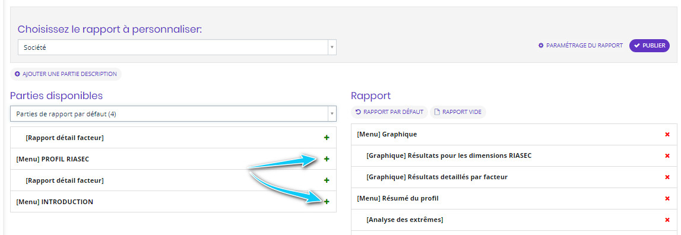Click the Publier button
The width and height of the screenshot is (681, 235).
(650, 45)
